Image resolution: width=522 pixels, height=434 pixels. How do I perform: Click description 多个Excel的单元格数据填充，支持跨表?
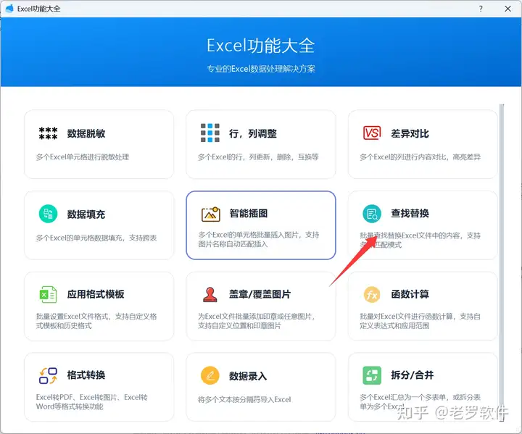coord(96,238)
